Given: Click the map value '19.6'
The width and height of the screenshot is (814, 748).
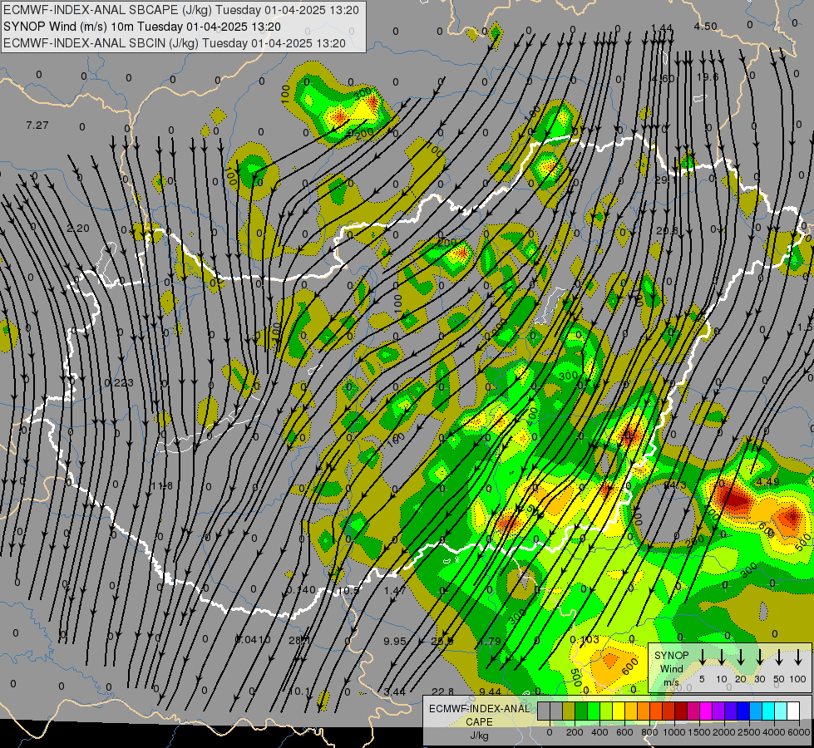Looking at the screenshot, I should [708, 76].
